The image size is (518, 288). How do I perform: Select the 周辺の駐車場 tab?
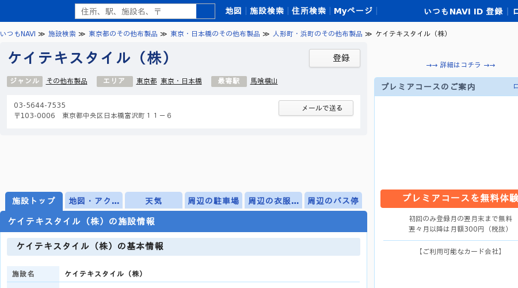[x=214, y=200]
